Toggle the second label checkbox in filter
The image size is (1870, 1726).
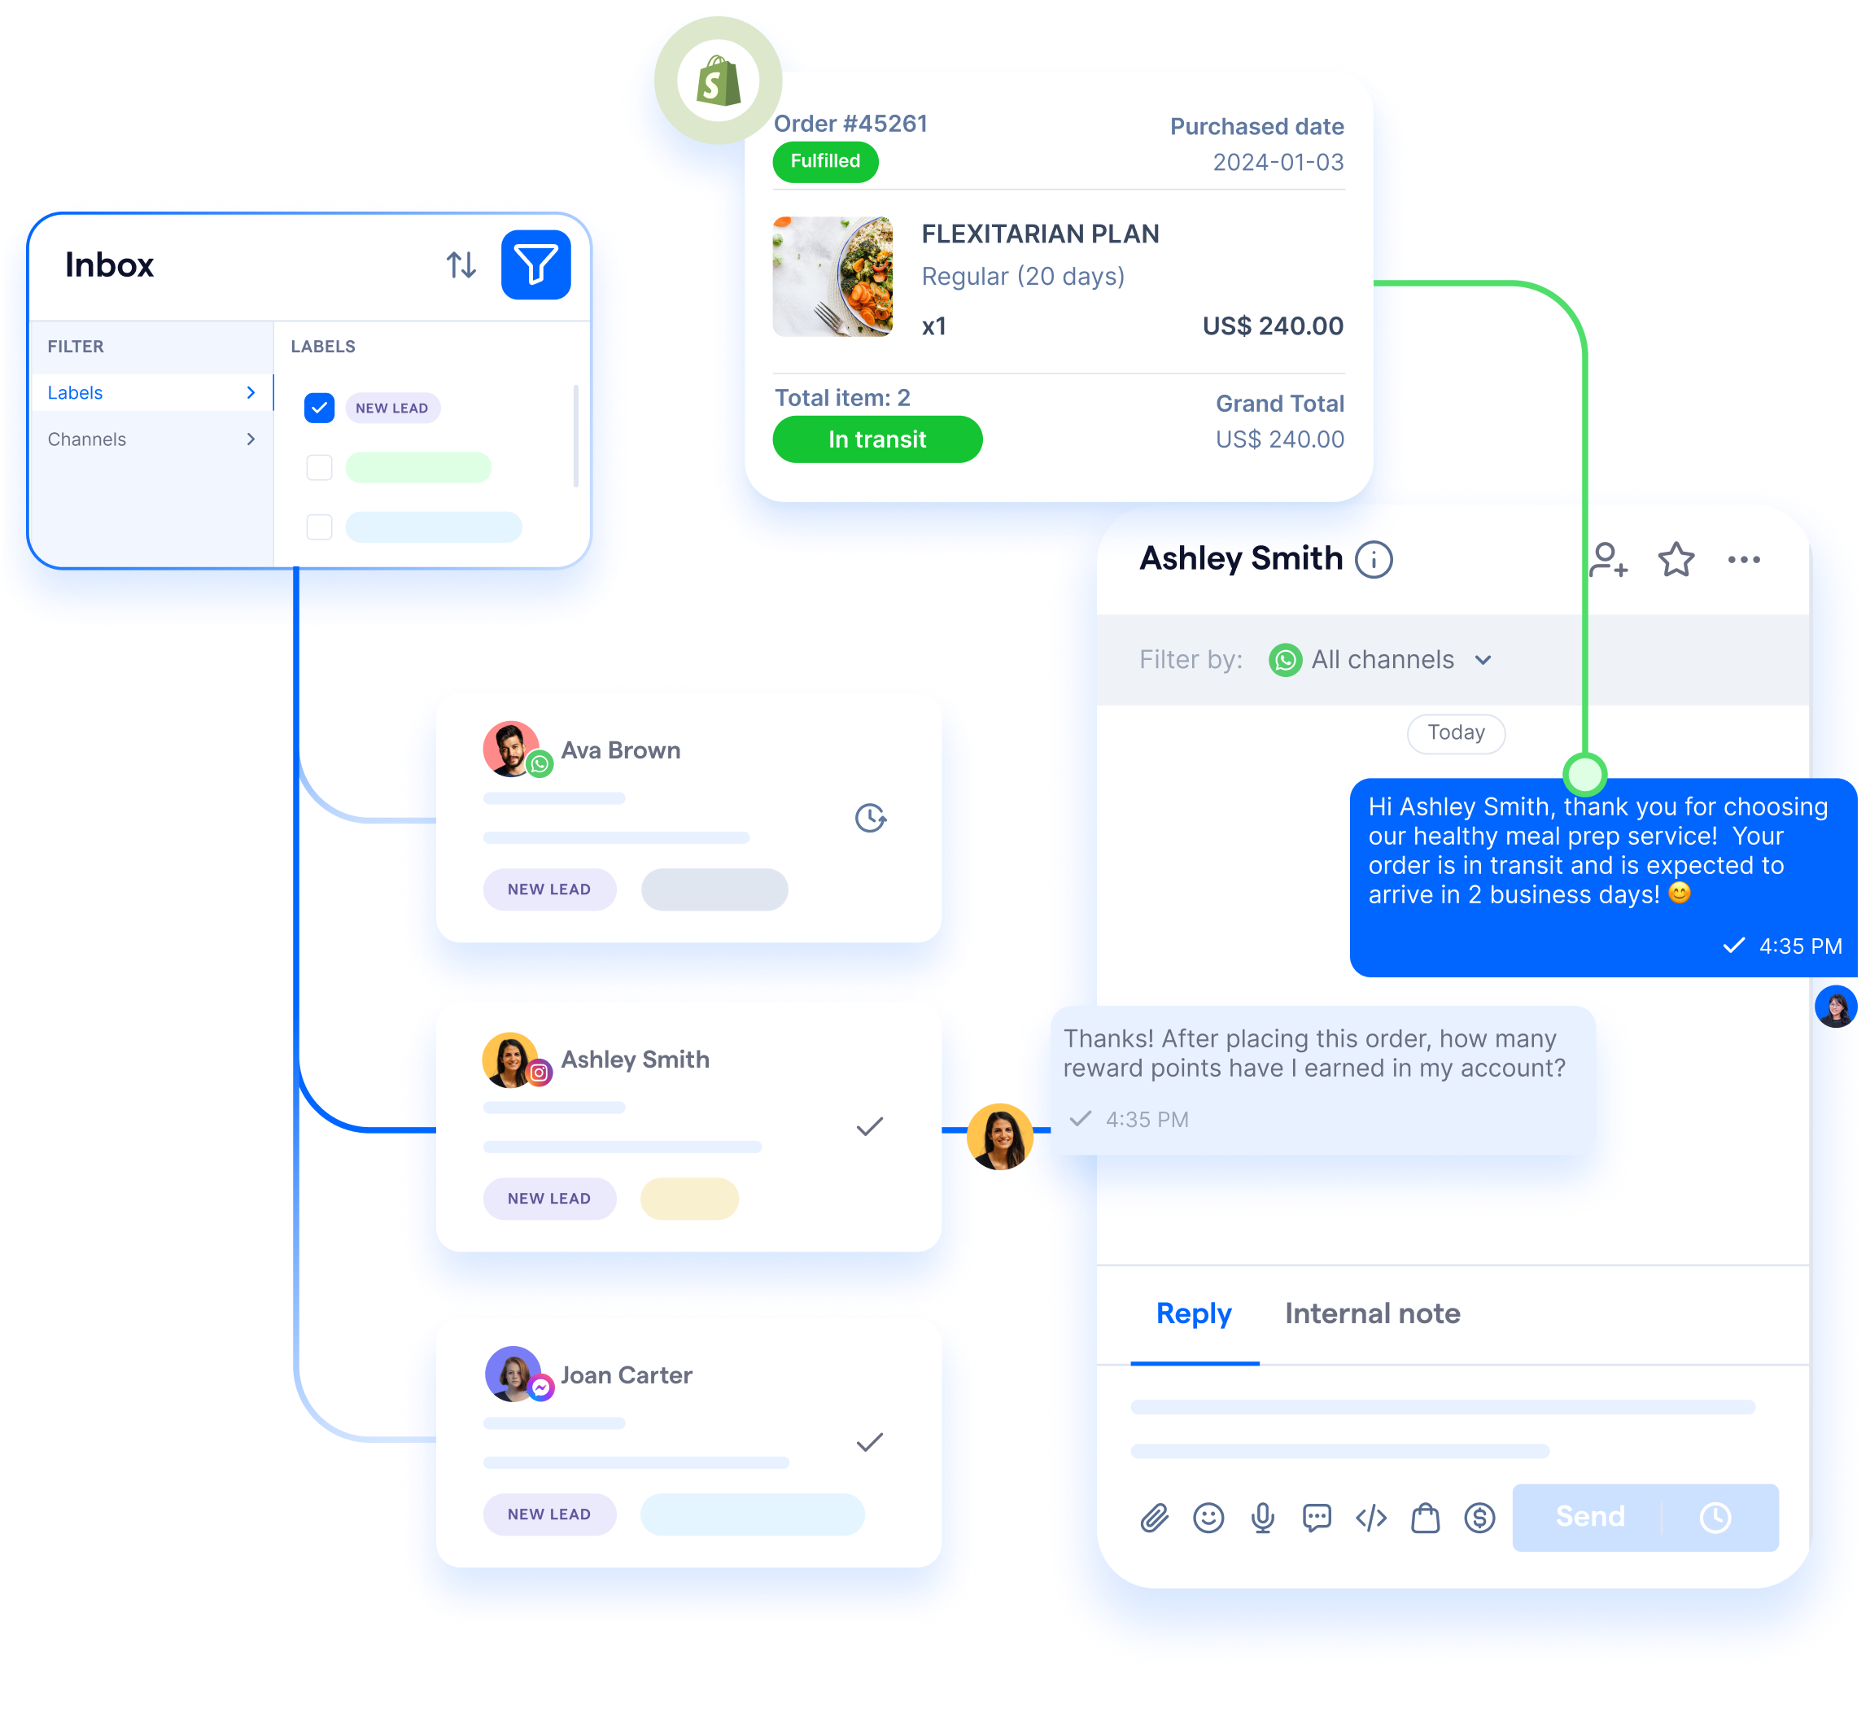click(x=319, y=470)
